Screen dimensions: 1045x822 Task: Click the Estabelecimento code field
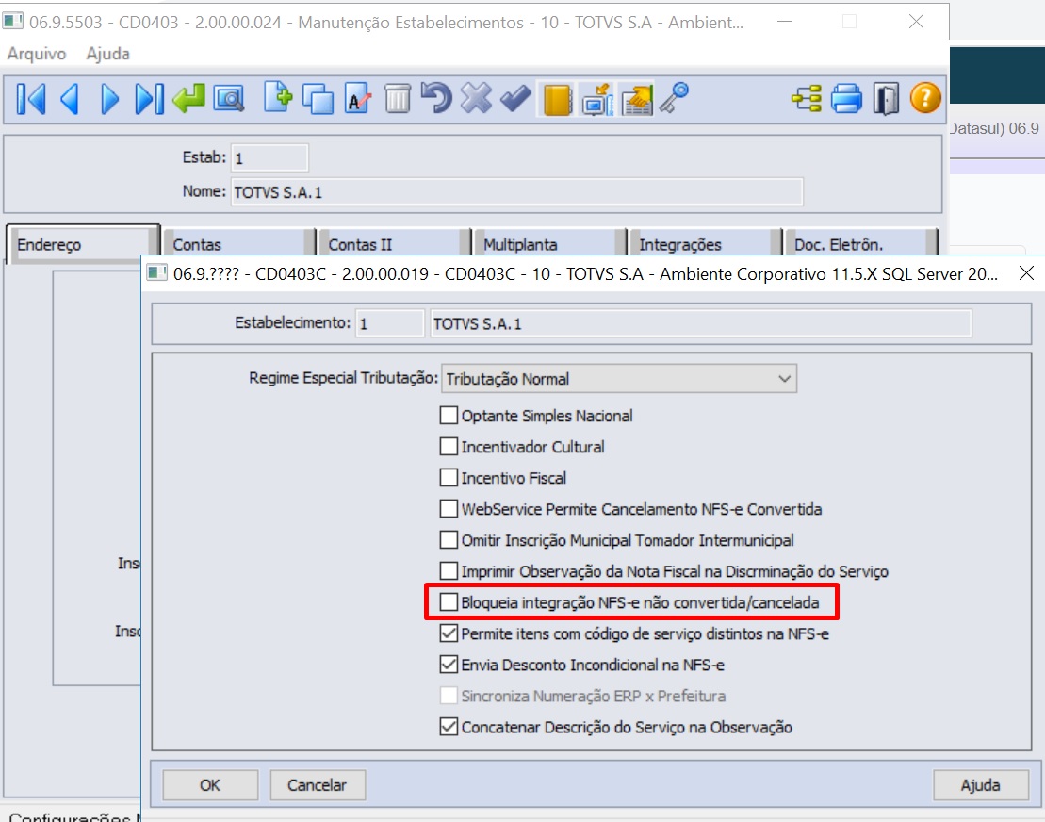(x=389, y=323)
